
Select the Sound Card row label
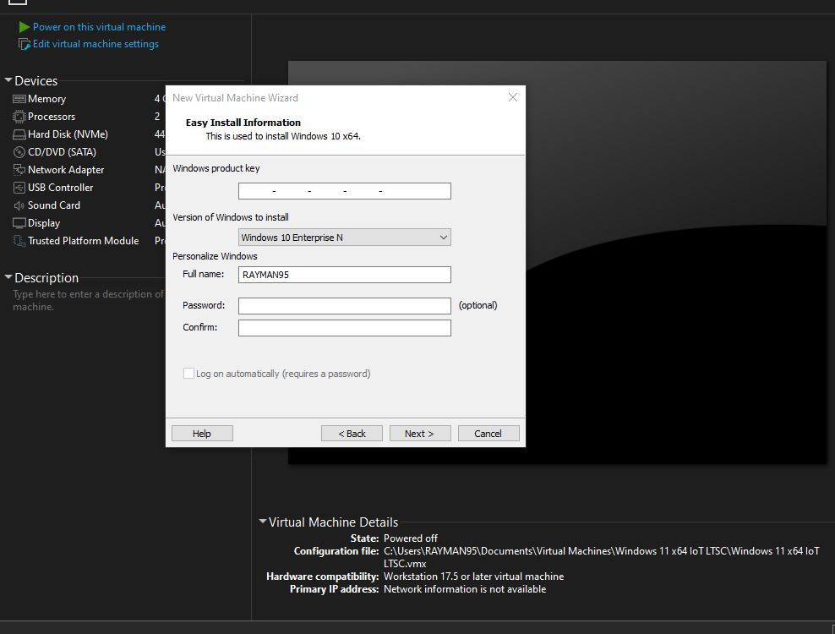(54, 205)
